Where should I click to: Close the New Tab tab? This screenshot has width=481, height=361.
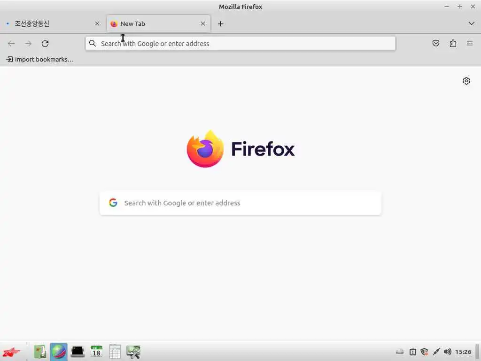pyautogui.click(x=203, y=24)
